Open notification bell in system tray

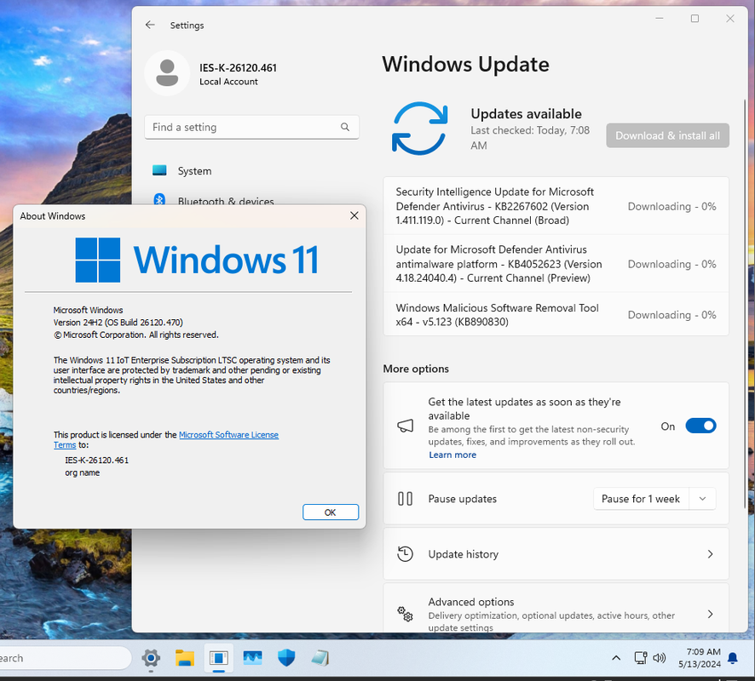click(733, 658)
